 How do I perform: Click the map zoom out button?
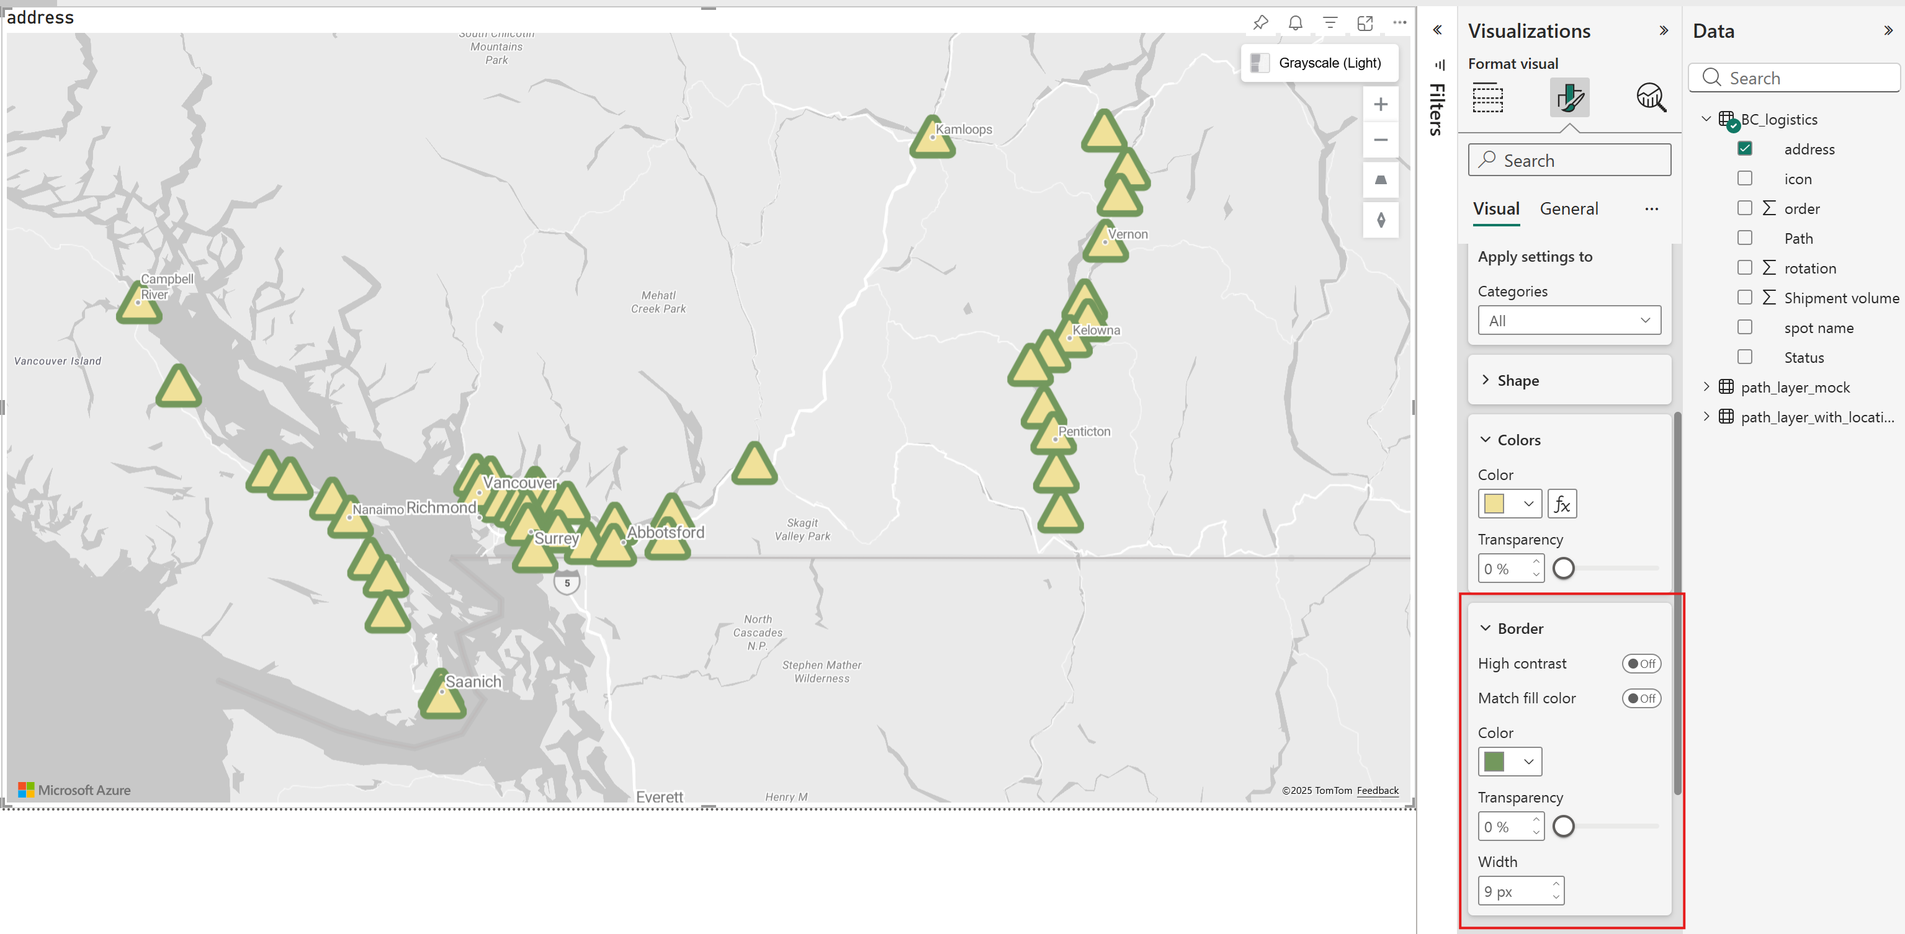1380,140
